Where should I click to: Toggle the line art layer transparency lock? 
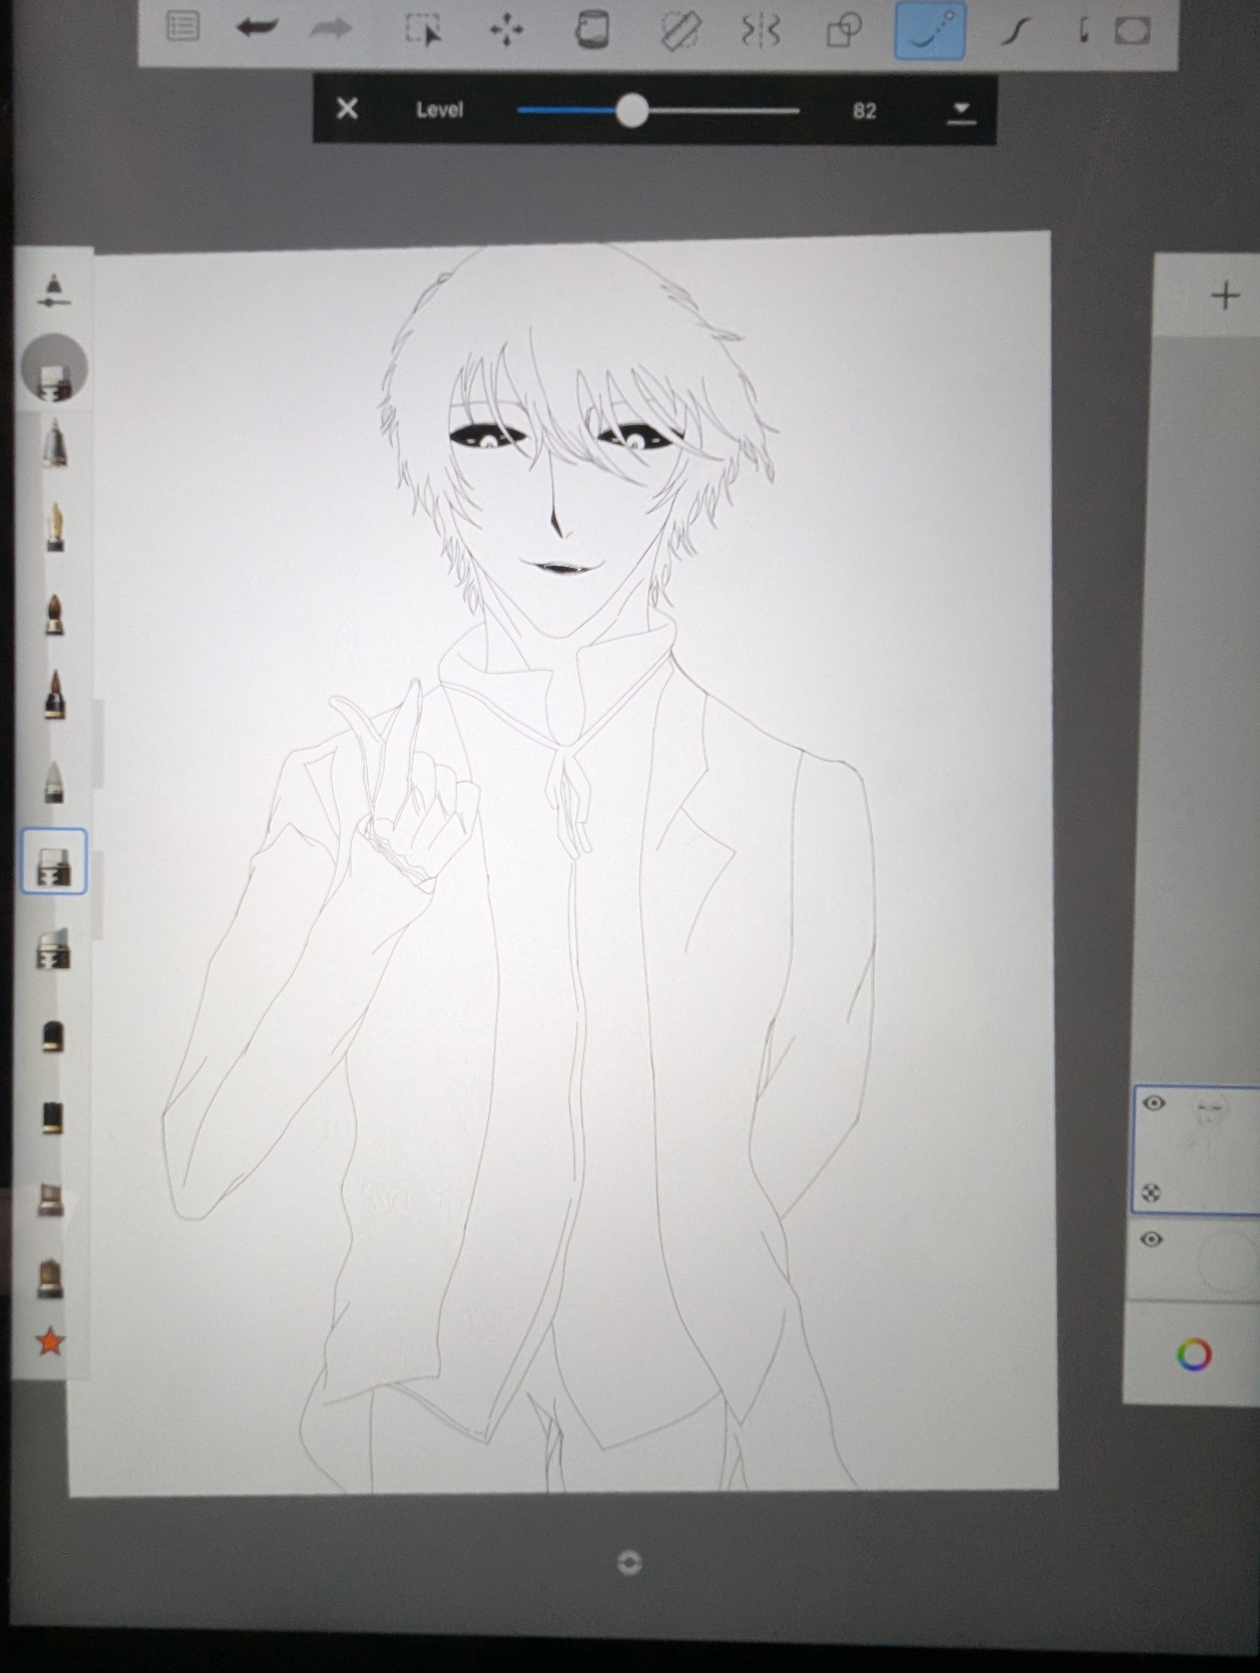coord(1151,1194)
